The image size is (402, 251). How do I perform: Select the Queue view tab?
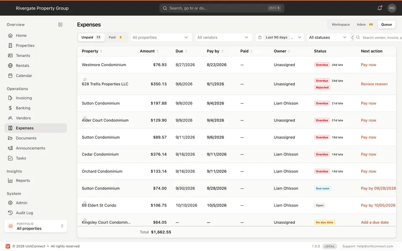[387, 25]
